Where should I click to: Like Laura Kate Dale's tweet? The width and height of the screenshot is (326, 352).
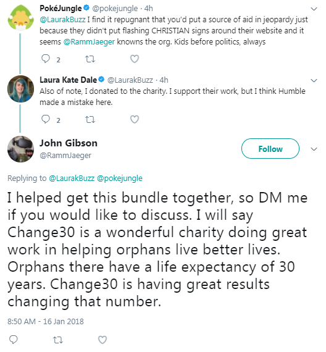(x=135, y=119)
